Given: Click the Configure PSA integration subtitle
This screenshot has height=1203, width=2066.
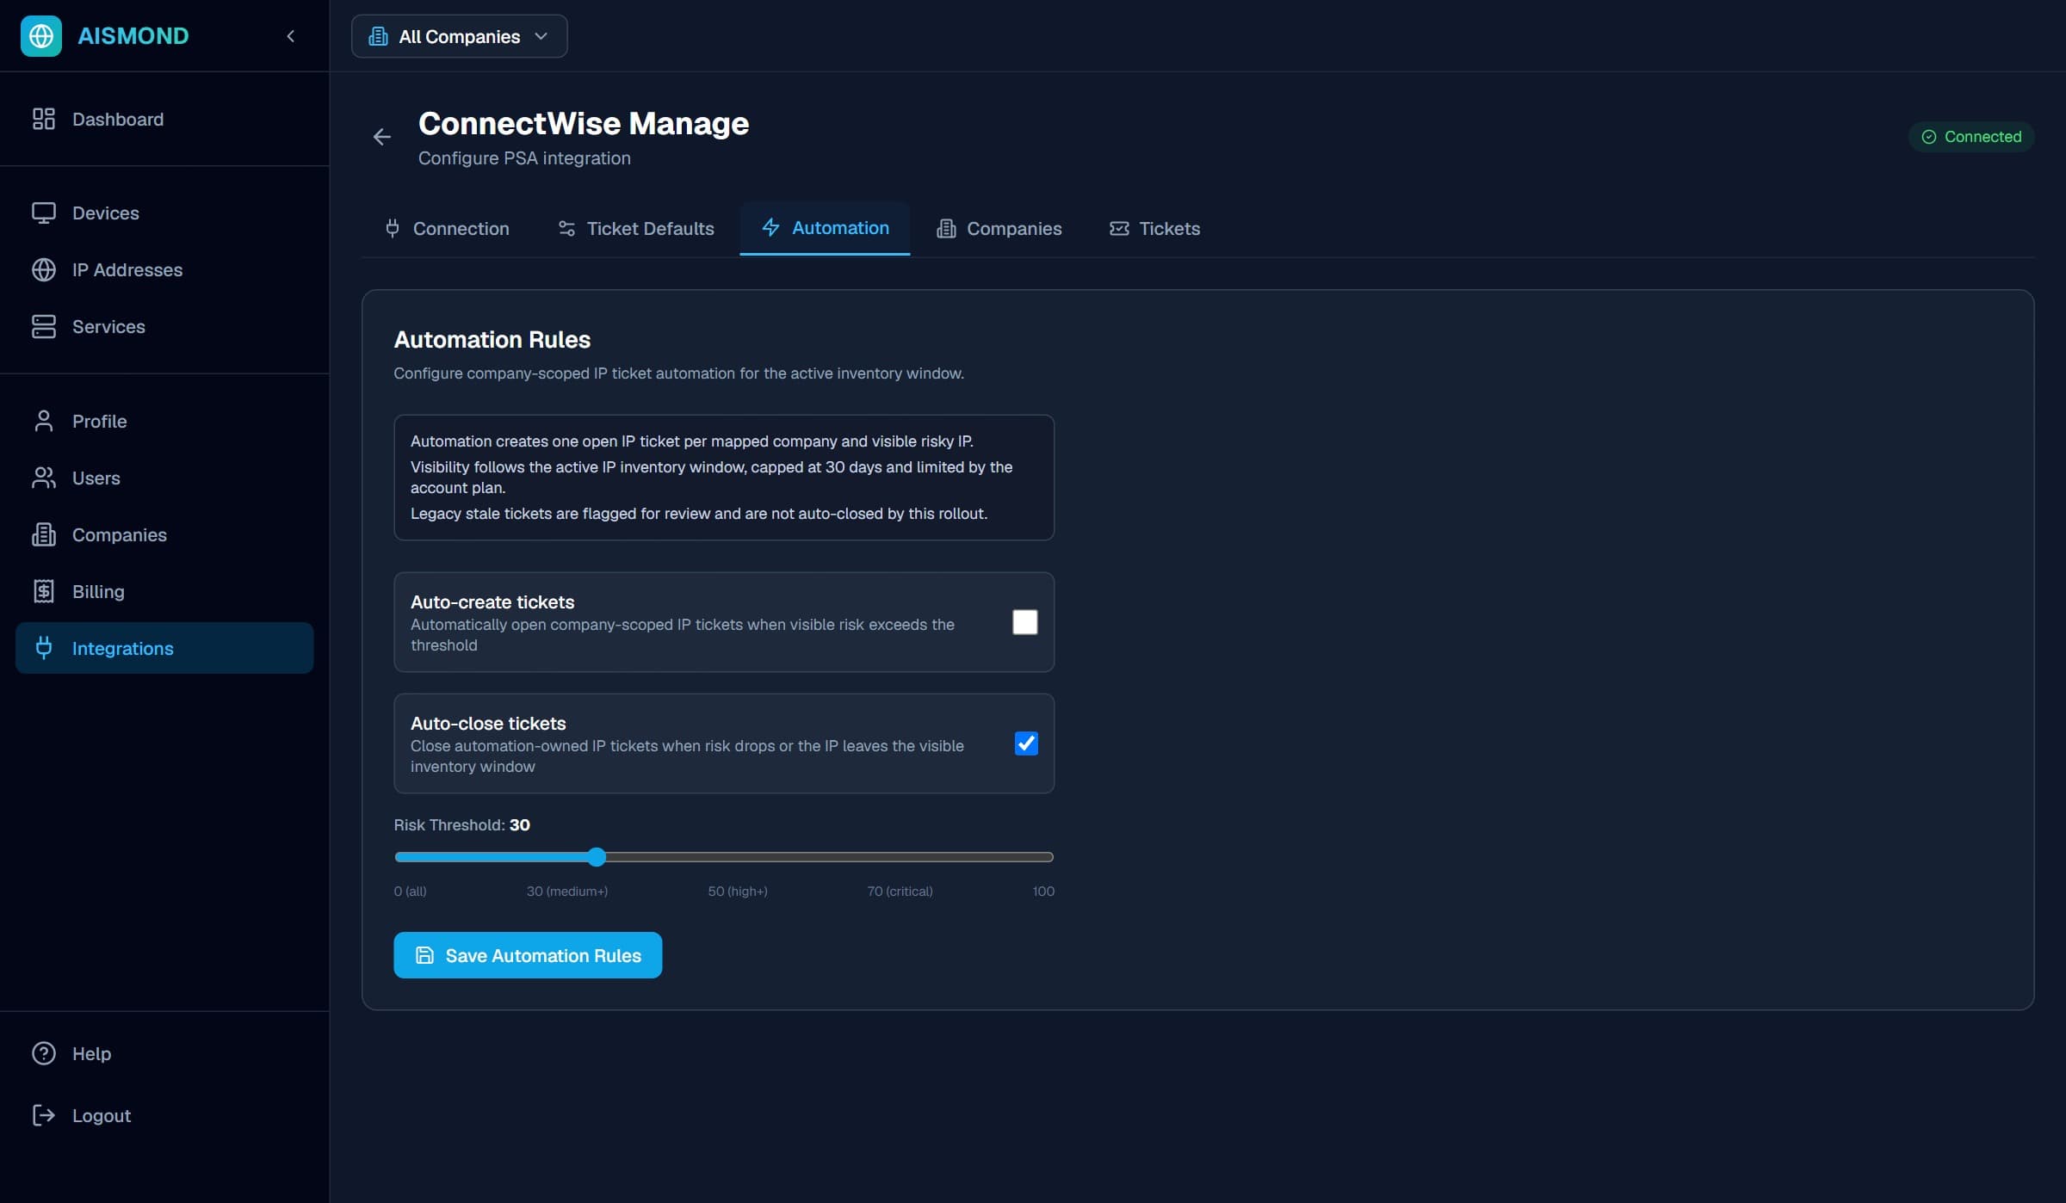Looking at the screenshot, I should coord(524,158).
